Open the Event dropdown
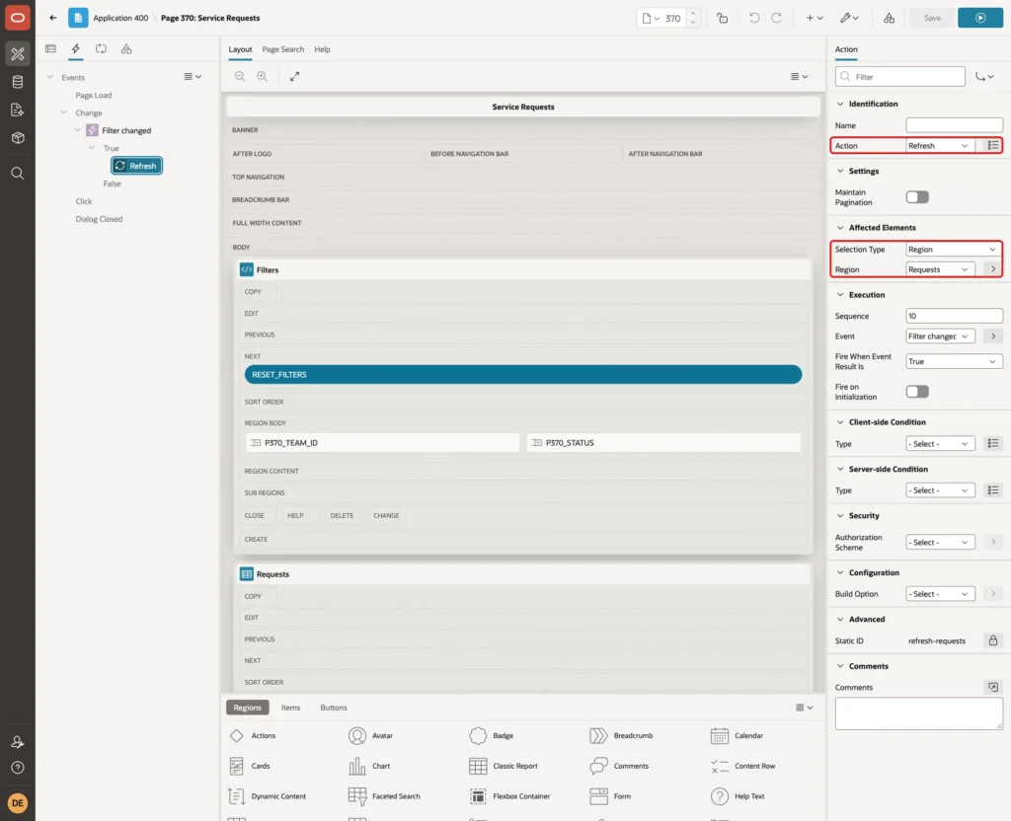The width and height of the screenshot is (1011, 821). click(x=940, y=336)
